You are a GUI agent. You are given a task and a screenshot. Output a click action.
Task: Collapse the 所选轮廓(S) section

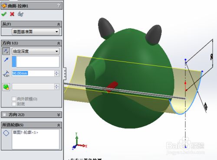point(59,125)
